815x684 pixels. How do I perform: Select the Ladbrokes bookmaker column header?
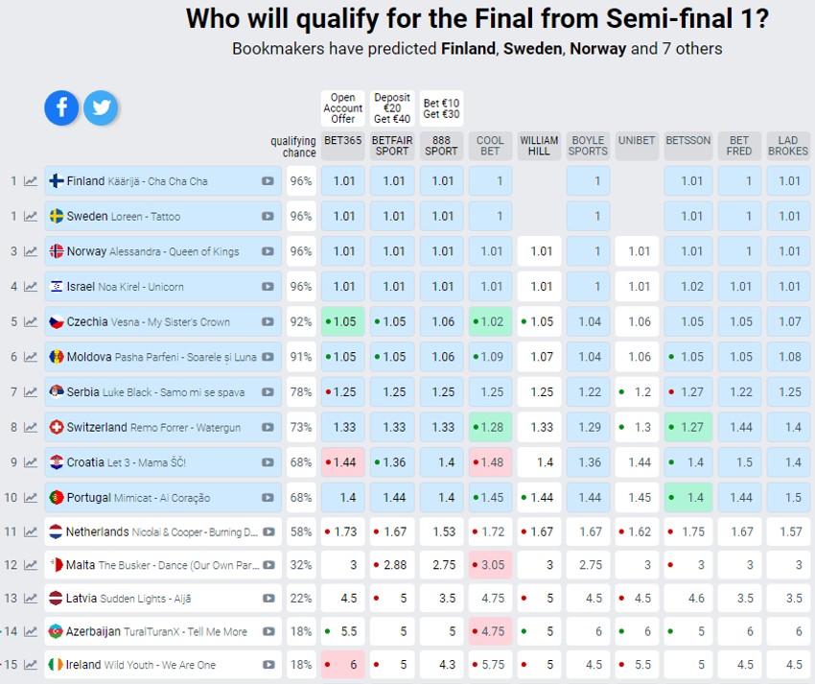[x=788, y=146]
